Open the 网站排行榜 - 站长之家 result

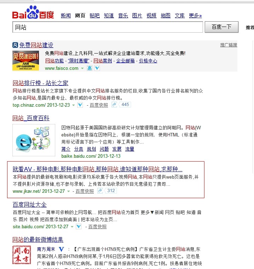pos(40,83)
